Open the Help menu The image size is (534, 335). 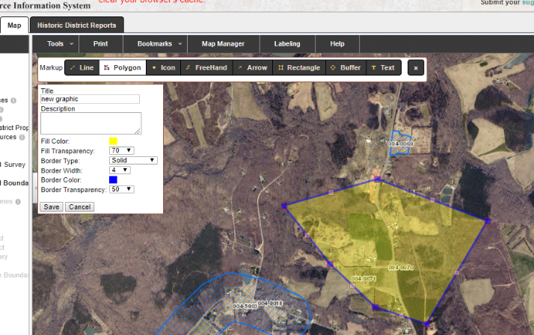[337, 44]
